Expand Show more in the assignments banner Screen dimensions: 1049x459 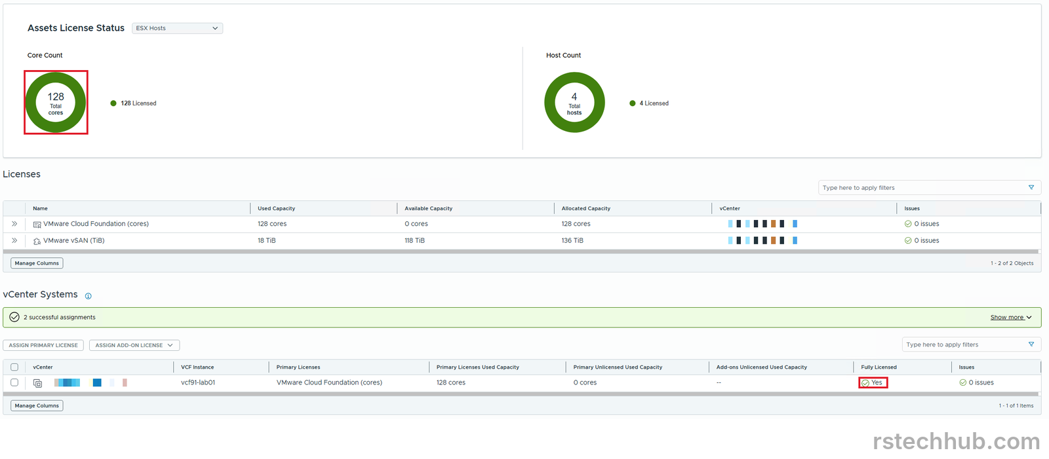[1011, 318]
